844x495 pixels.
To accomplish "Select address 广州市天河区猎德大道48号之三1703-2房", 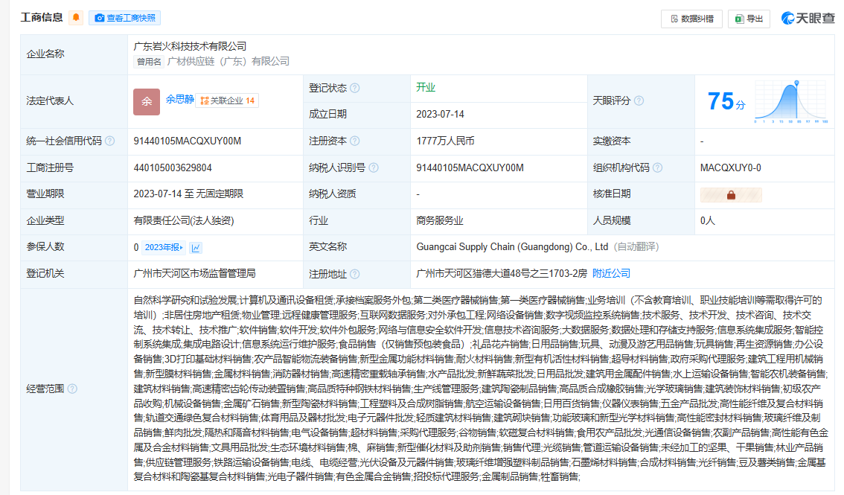I will click(502, 273).
